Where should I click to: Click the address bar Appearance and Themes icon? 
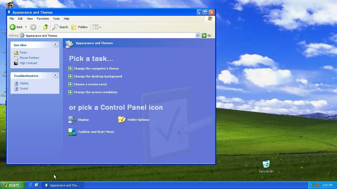(x=23, y=35)
